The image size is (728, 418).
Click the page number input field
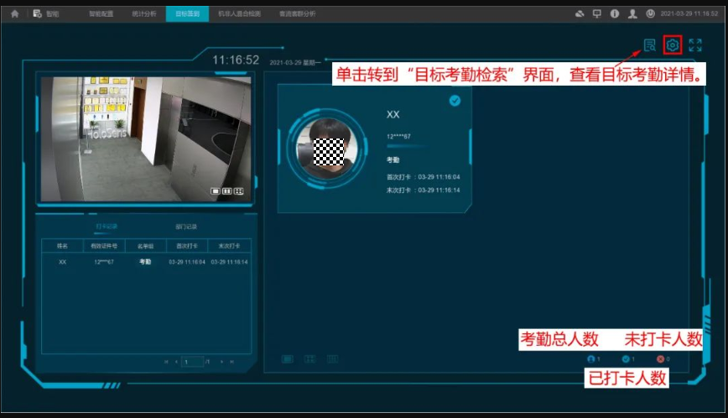pyautogui.click(x=192, y=362)
